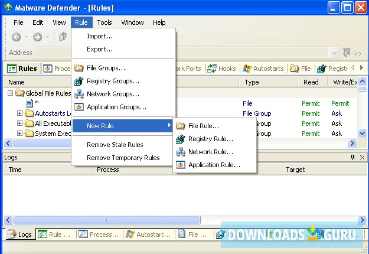Click the Application Rule window icon
The width and height of the screenshot is (369, 254).
click(181, 165)
